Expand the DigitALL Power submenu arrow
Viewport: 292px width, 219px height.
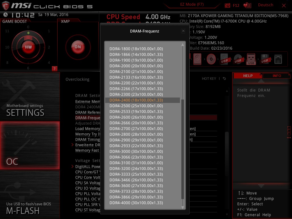72,166
